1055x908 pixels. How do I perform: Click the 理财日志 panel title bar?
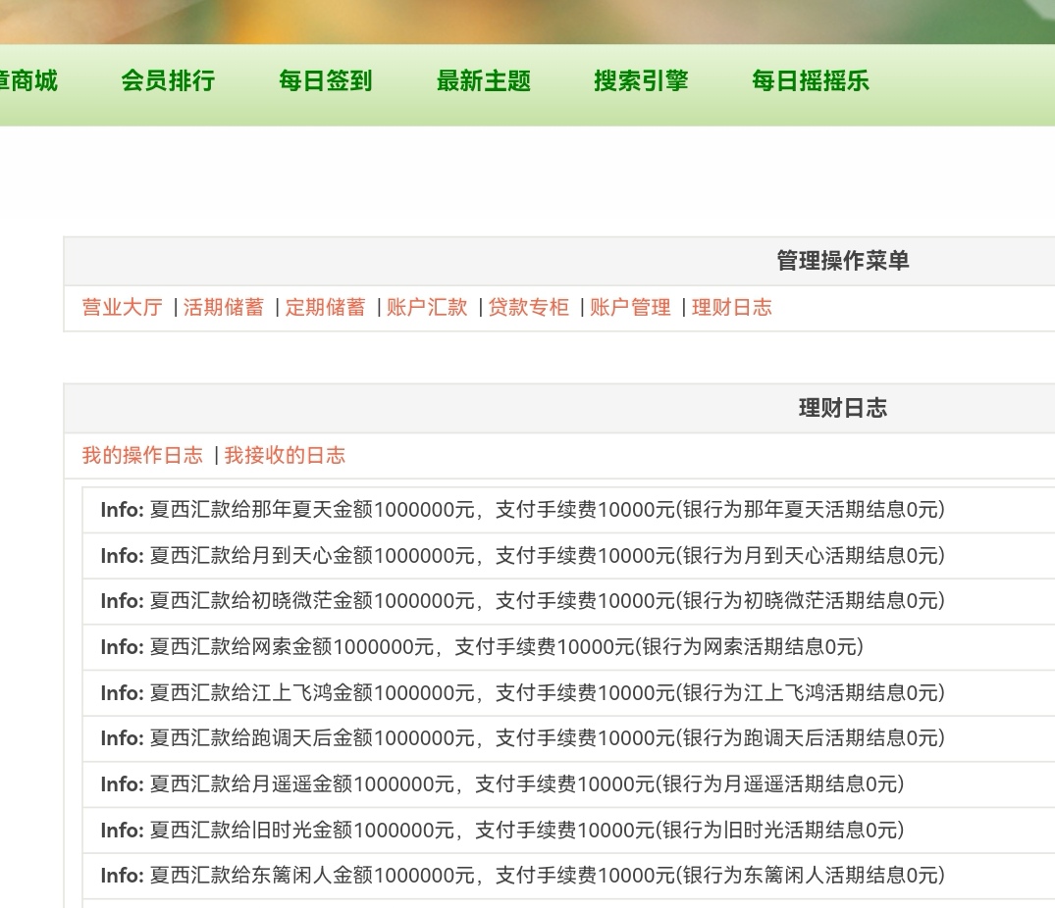(x=839, y=408)
